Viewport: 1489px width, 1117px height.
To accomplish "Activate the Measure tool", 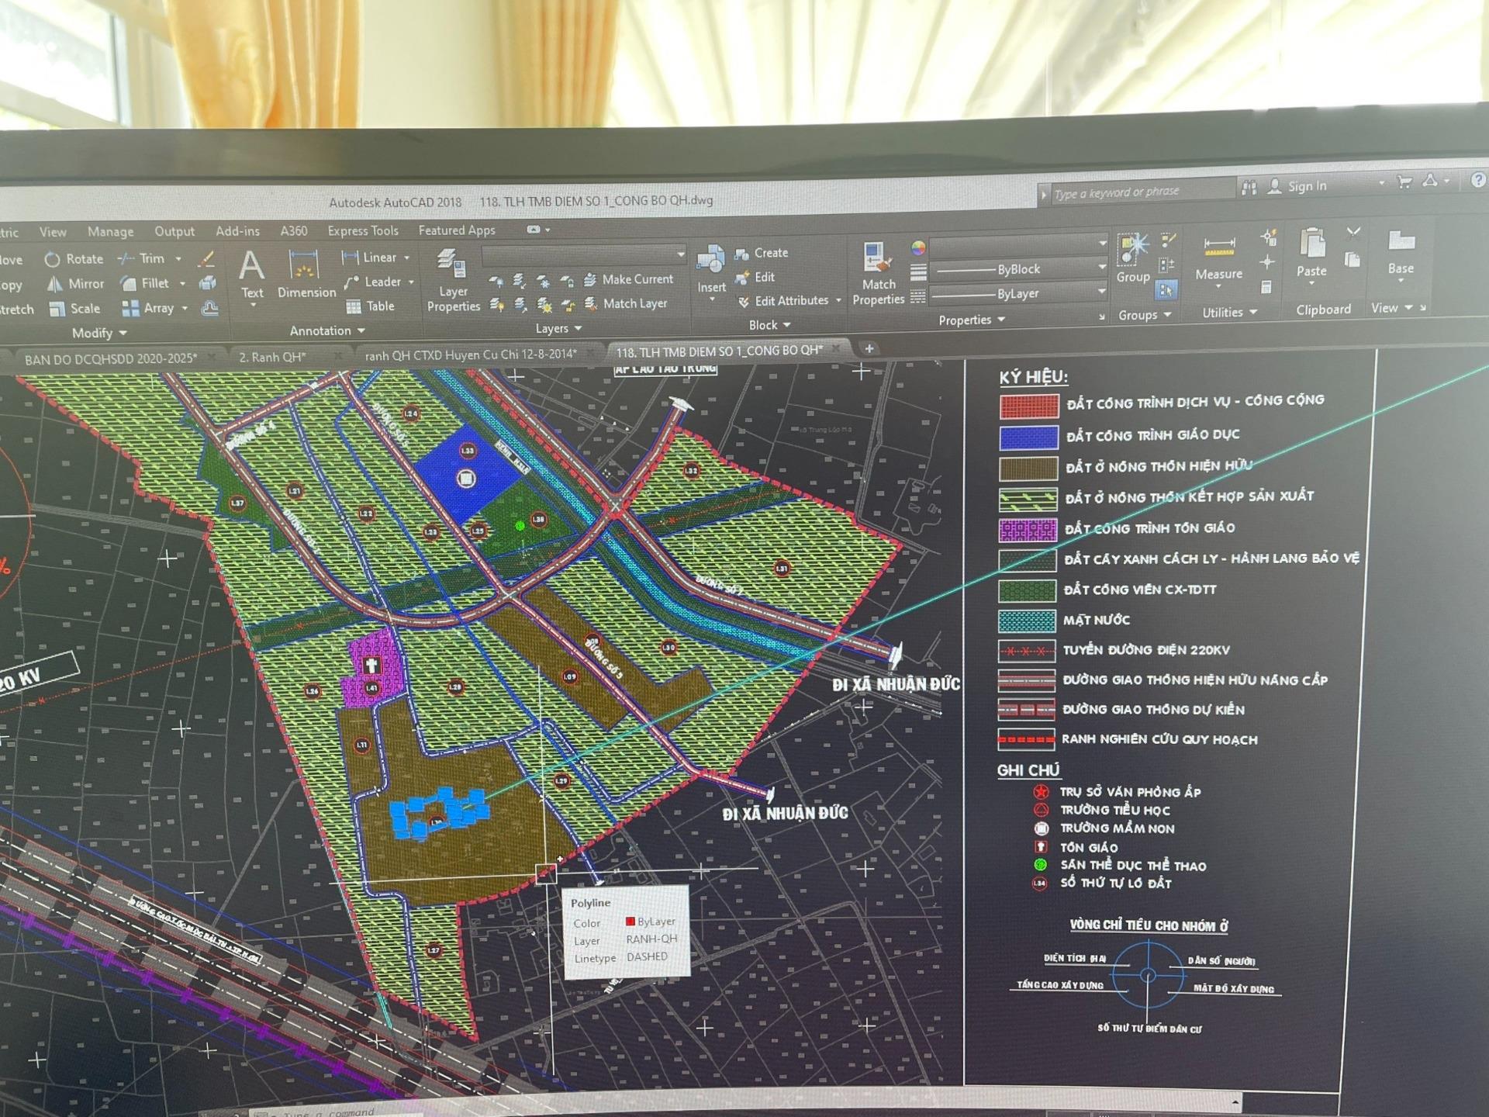I will point(1218,258).
